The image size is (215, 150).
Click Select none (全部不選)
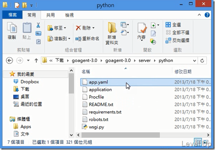pyautogui.click(x=177, y=33)
